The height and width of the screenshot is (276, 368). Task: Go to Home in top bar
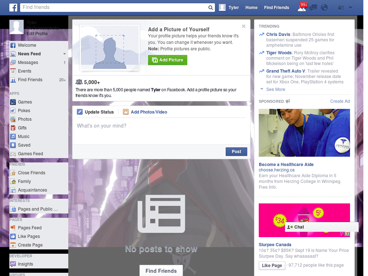click(251, 8)
